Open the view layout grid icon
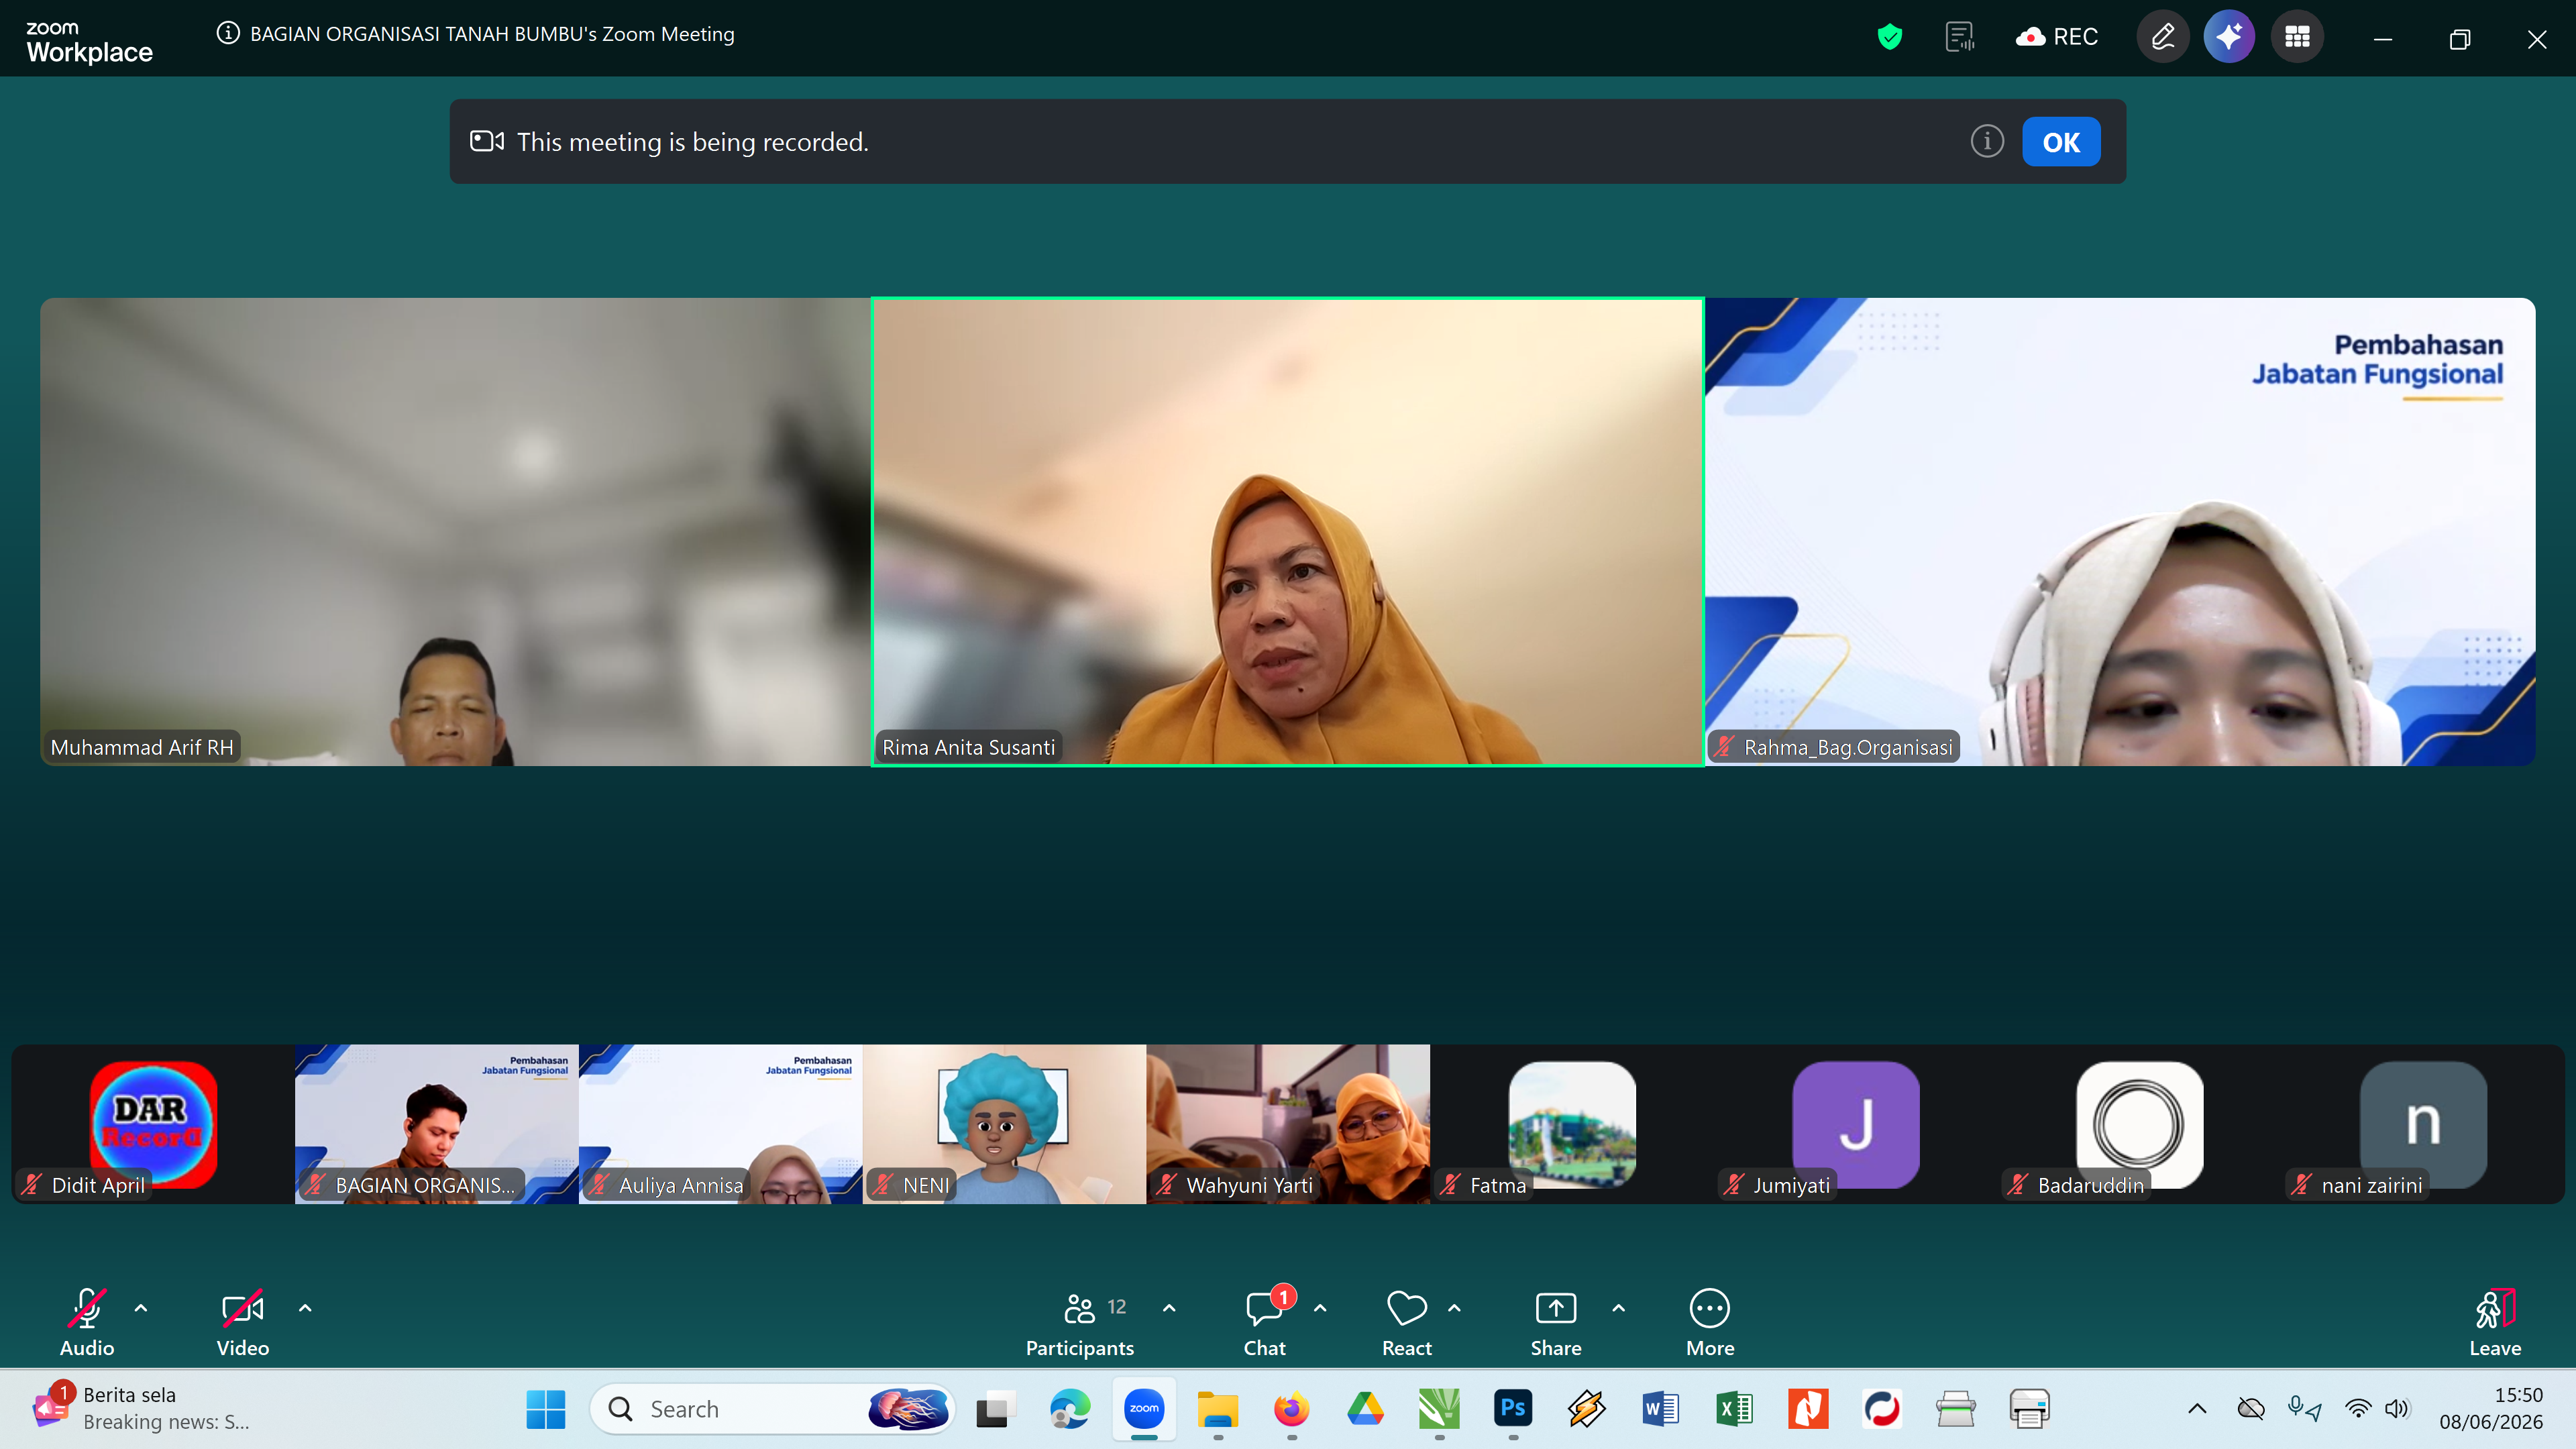The height and width of the screenshot is (1449, 2576). coord(2297,37)
